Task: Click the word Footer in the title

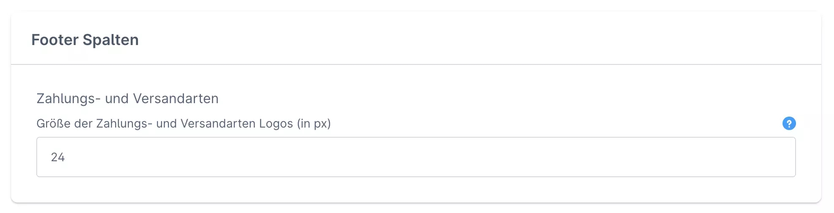Action: [55, 40]
